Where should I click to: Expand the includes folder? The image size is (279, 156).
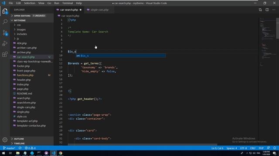coord(32,34)
